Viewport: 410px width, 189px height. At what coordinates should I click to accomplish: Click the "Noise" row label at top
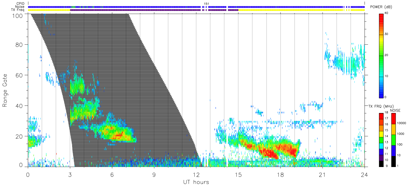(20, 7)
